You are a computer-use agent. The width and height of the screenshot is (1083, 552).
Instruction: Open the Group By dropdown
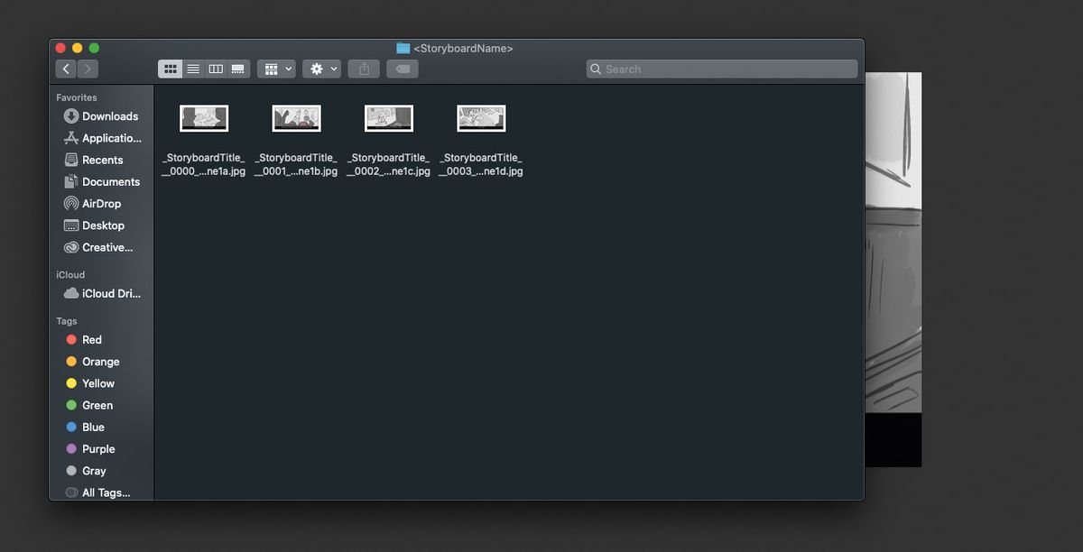tap(275, 69)
